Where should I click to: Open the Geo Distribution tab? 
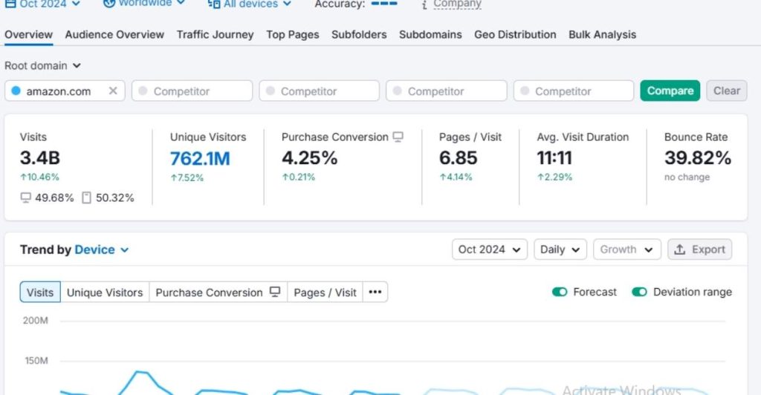click(515, 34)
